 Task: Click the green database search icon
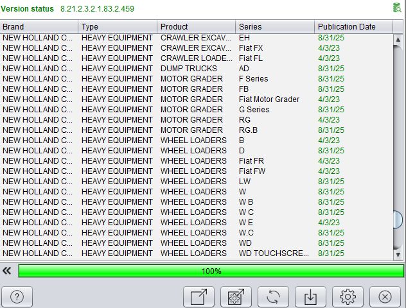tap(397, 8)
